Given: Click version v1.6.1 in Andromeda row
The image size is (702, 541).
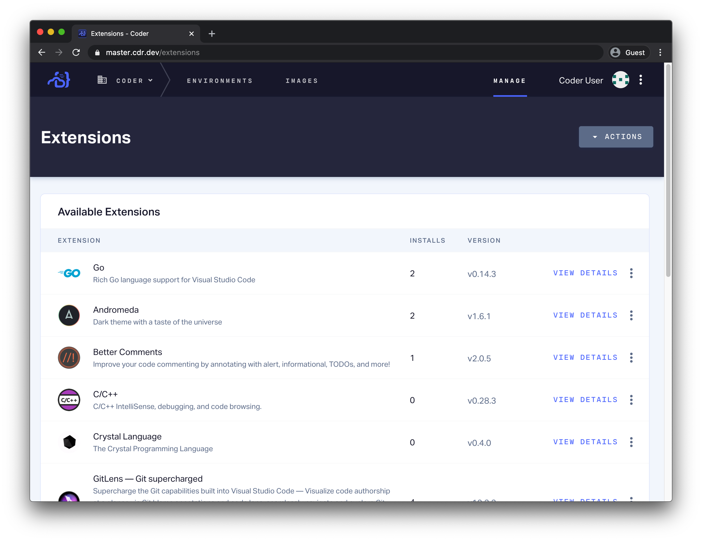Looking at the screenshot, I should pos(479,316).
